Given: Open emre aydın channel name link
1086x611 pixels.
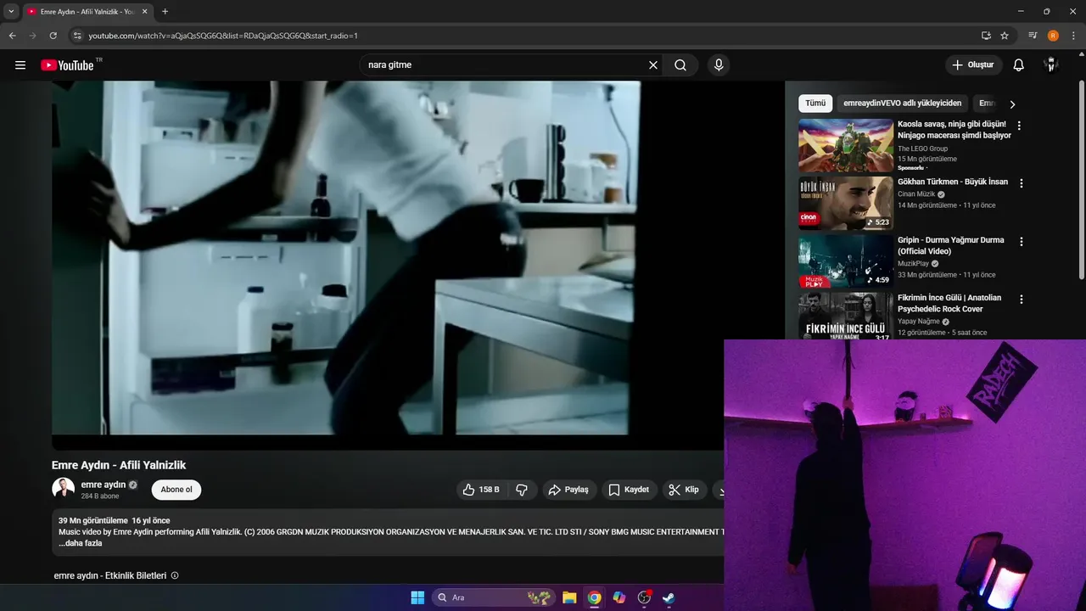Looking at the screenshot, I should [104, 485].
